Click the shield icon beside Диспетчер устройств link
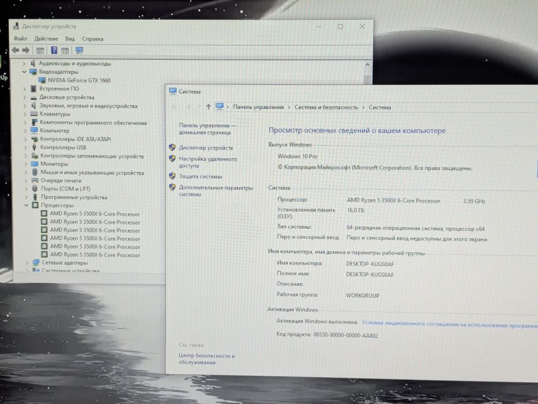 coord(172,147)
